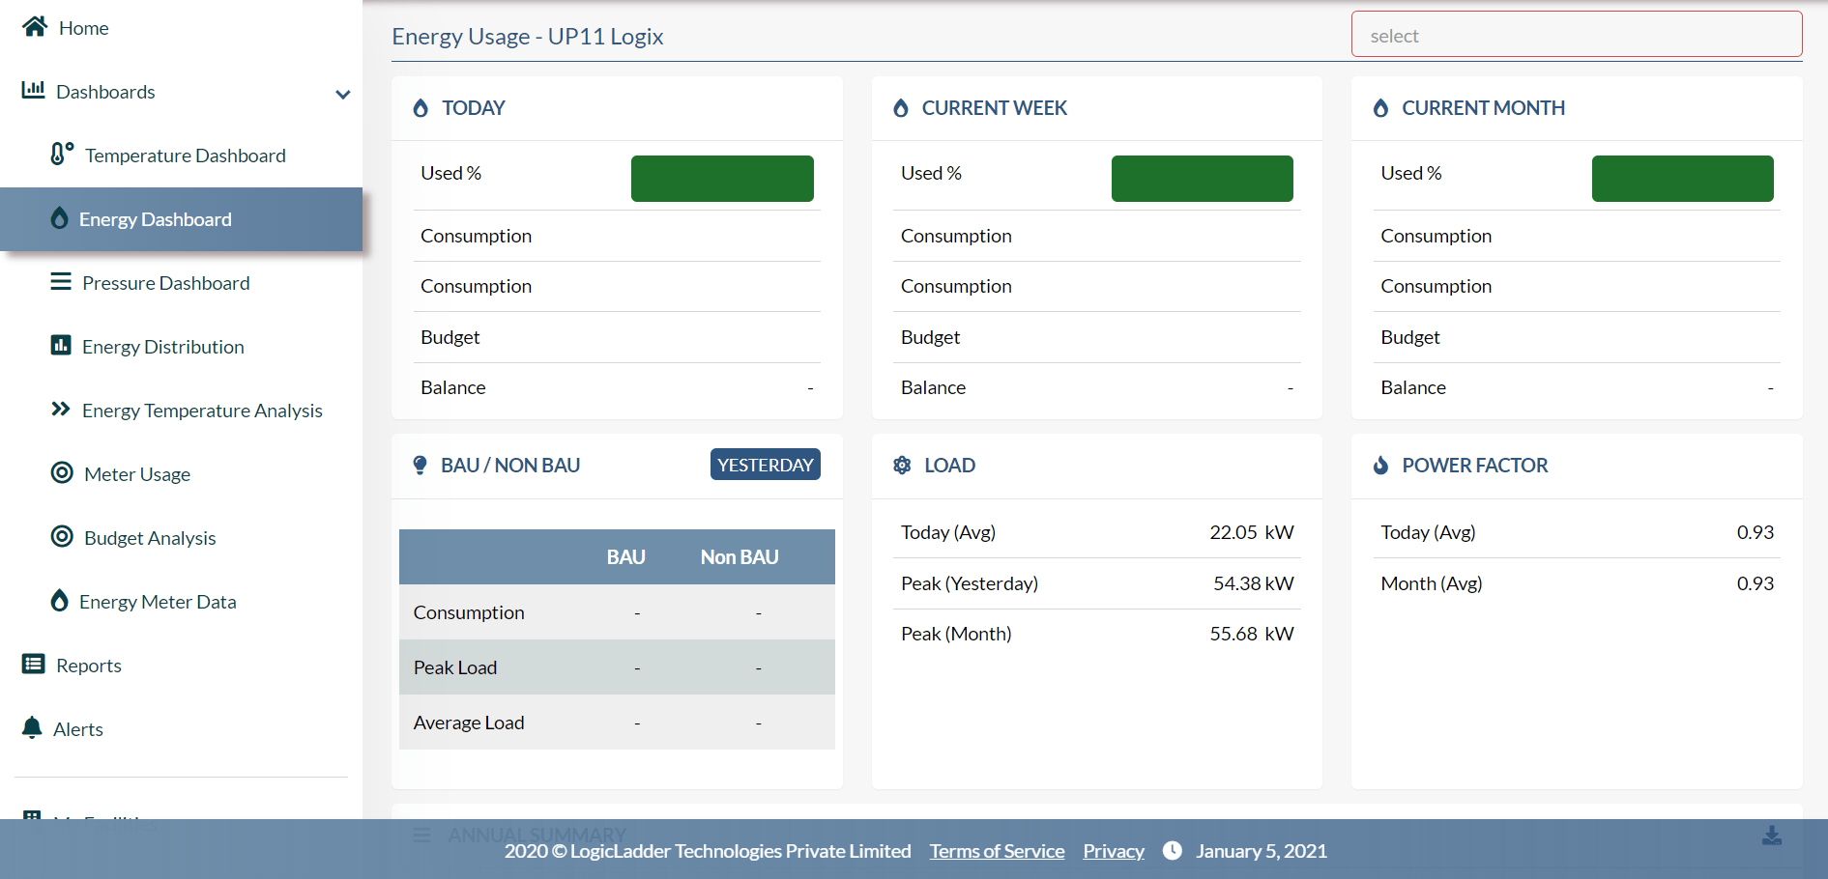Click the CURRENT MONTH Used % green bar

(1683, 179)
